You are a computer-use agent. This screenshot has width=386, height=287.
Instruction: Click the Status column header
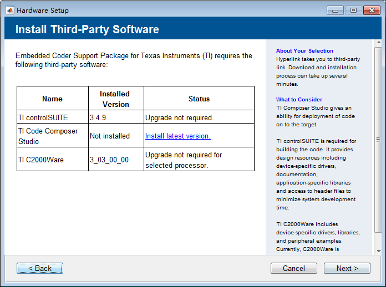tap(199, 98)
